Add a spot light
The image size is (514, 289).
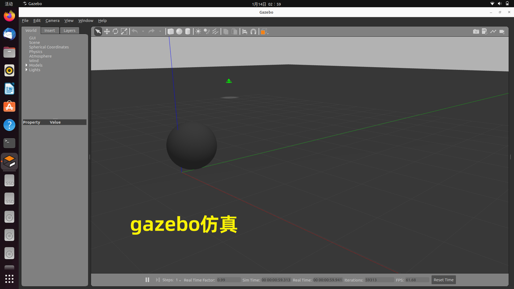[207, 32]
